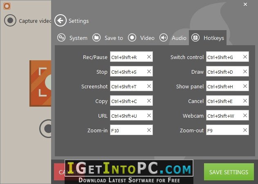Clear the Rec/Pause hotkey with X
Screen dimensions: 258x184
point(149,57)
